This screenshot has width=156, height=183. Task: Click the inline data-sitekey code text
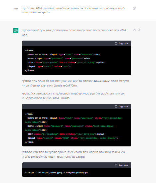(x=101, y=81)
